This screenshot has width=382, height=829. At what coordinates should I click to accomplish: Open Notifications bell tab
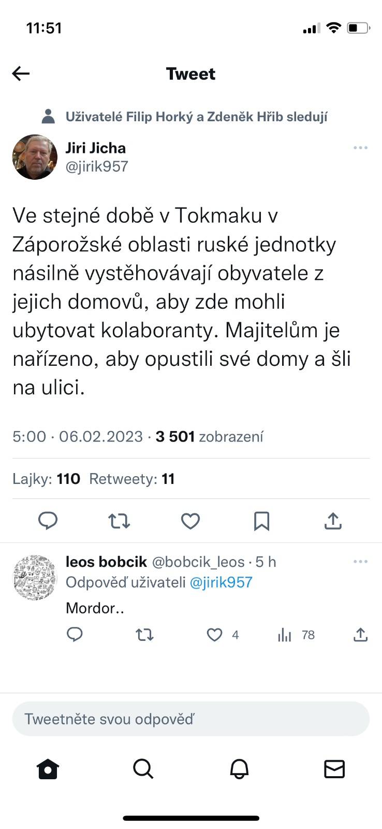click(x=239, y=769)
